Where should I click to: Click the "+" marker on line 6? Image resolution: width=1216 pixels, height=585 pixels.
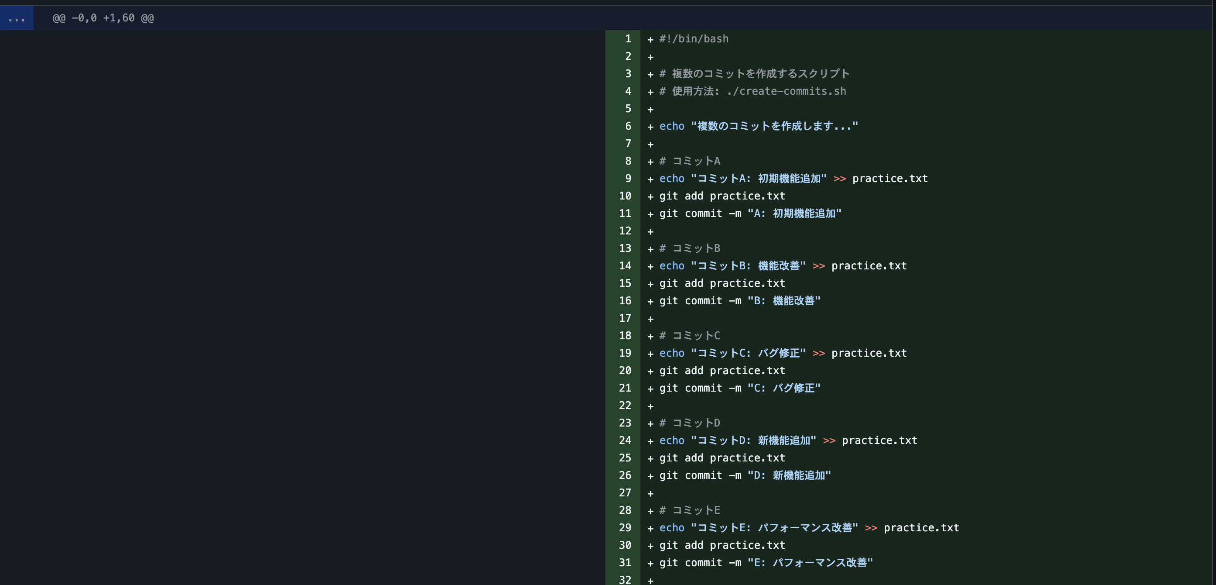650,126
